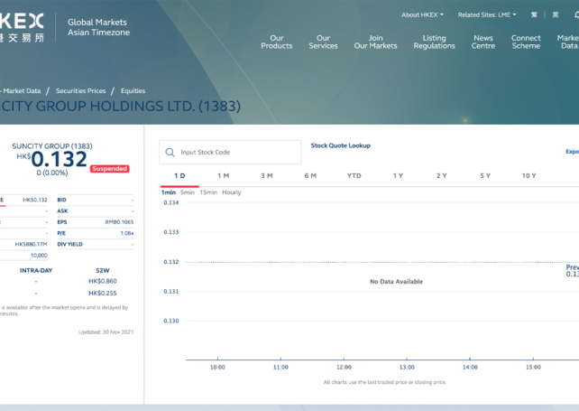Click the SUNCITY GROUP (1383) label
Image resolution: width=579 pixels, height=411 pixels.
point(52,146)
